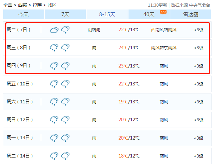Viewport: 214px width, 167px height.
Task: Select the 8-15天 tab
Action: click(x=107, y=14)
